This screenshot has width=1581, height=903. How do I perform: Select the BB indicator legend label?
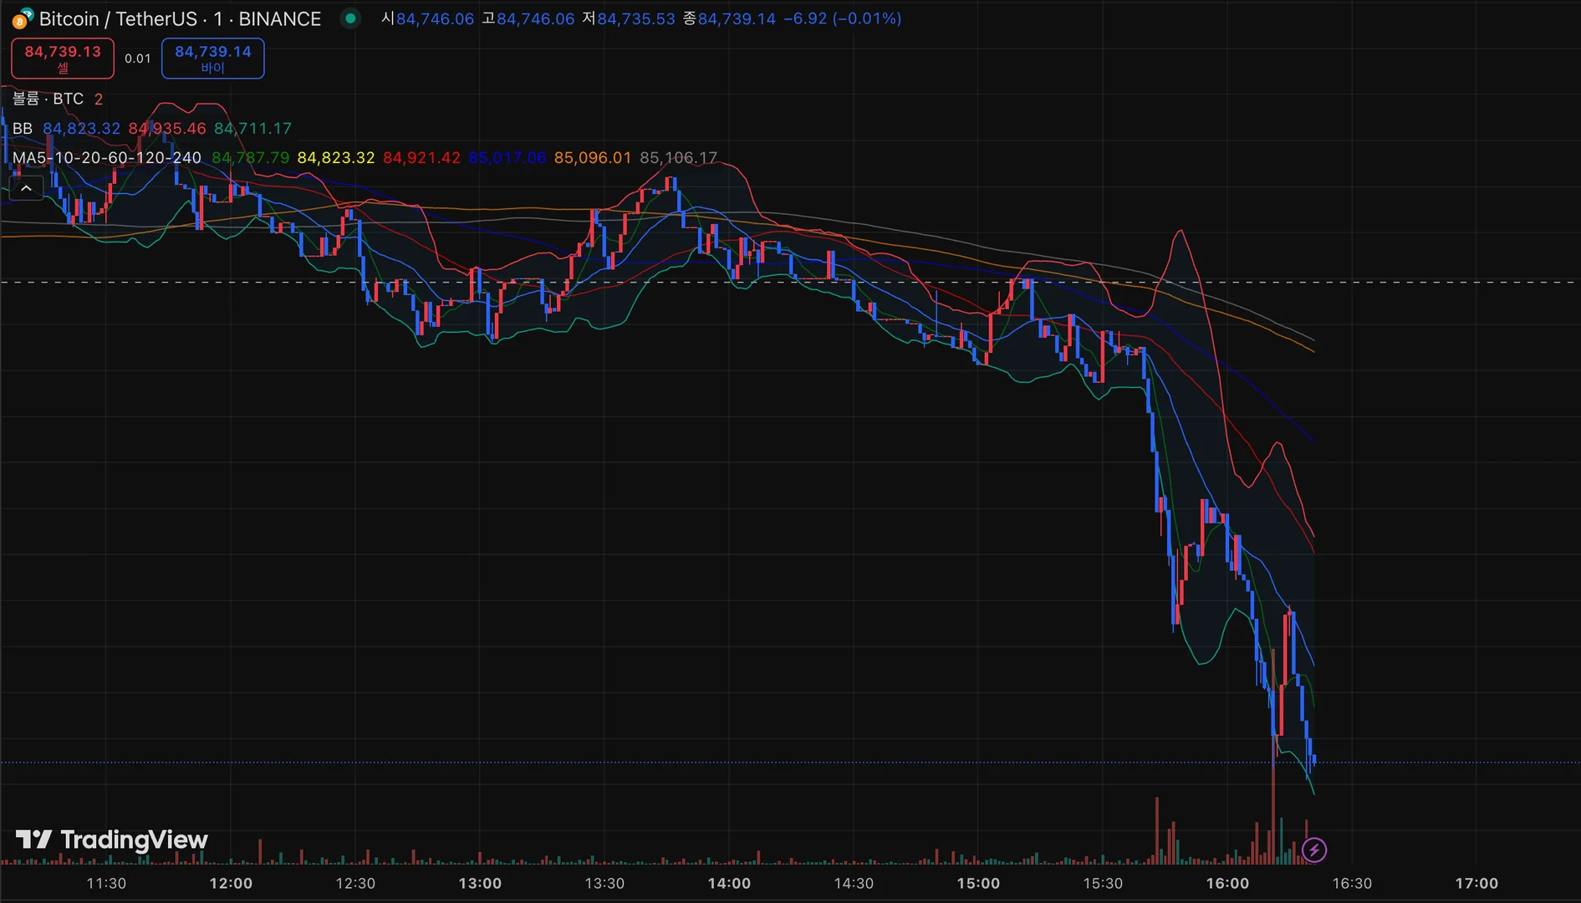[x=23, y=128]
